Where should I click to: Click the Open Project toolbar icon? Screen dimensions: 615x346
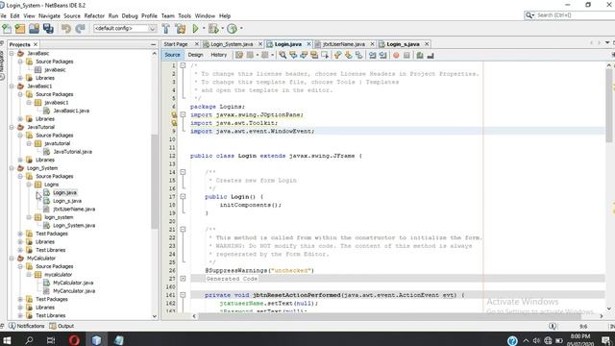pos(35,28)
